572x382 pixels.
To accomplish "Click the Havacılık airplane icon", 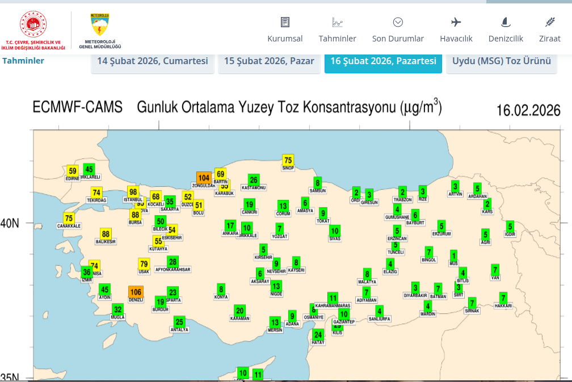I will [x=456, y=22].
